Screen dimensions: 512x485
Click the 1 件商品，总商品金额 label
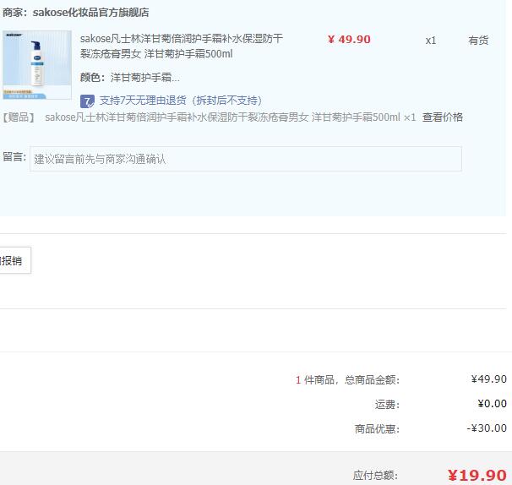[347, 380]
